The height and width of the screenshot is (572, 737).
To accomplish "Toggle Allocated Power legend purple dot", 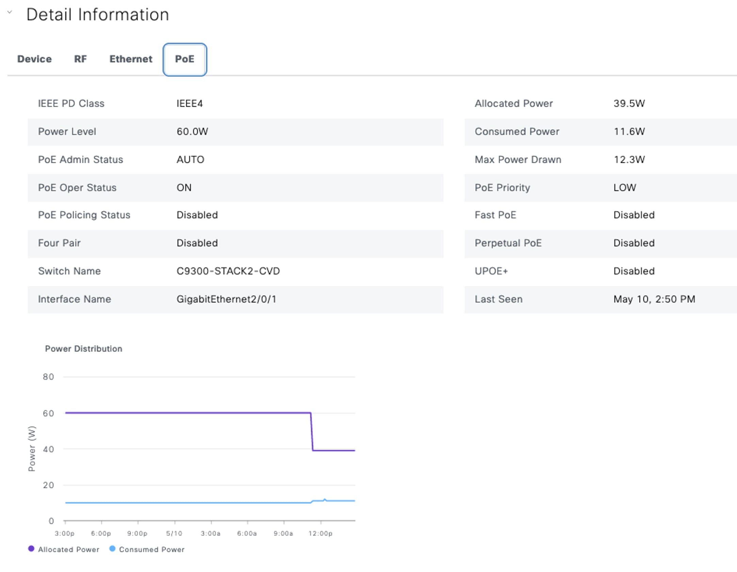I will point(31,549).
